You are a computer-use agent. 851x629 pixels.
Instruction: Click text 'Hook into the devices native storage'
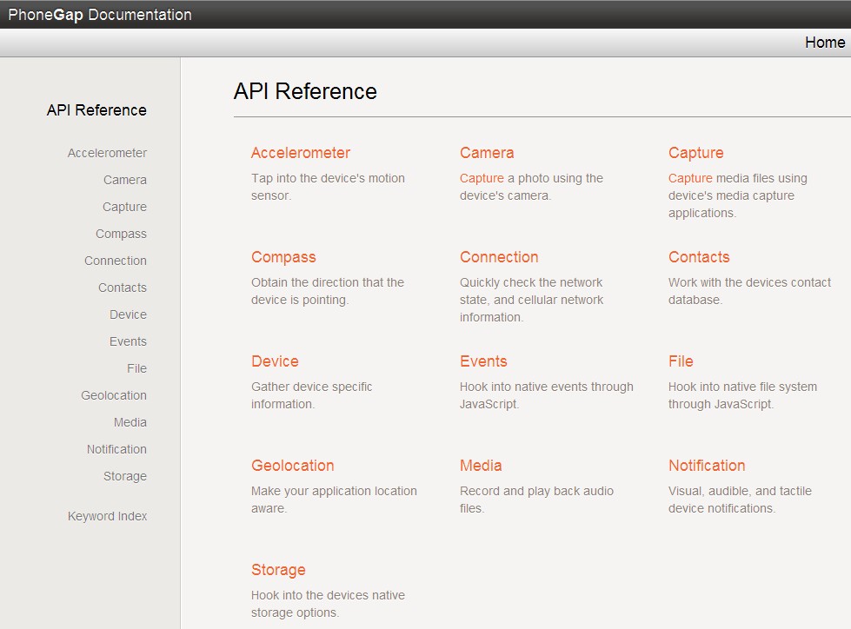328,604
